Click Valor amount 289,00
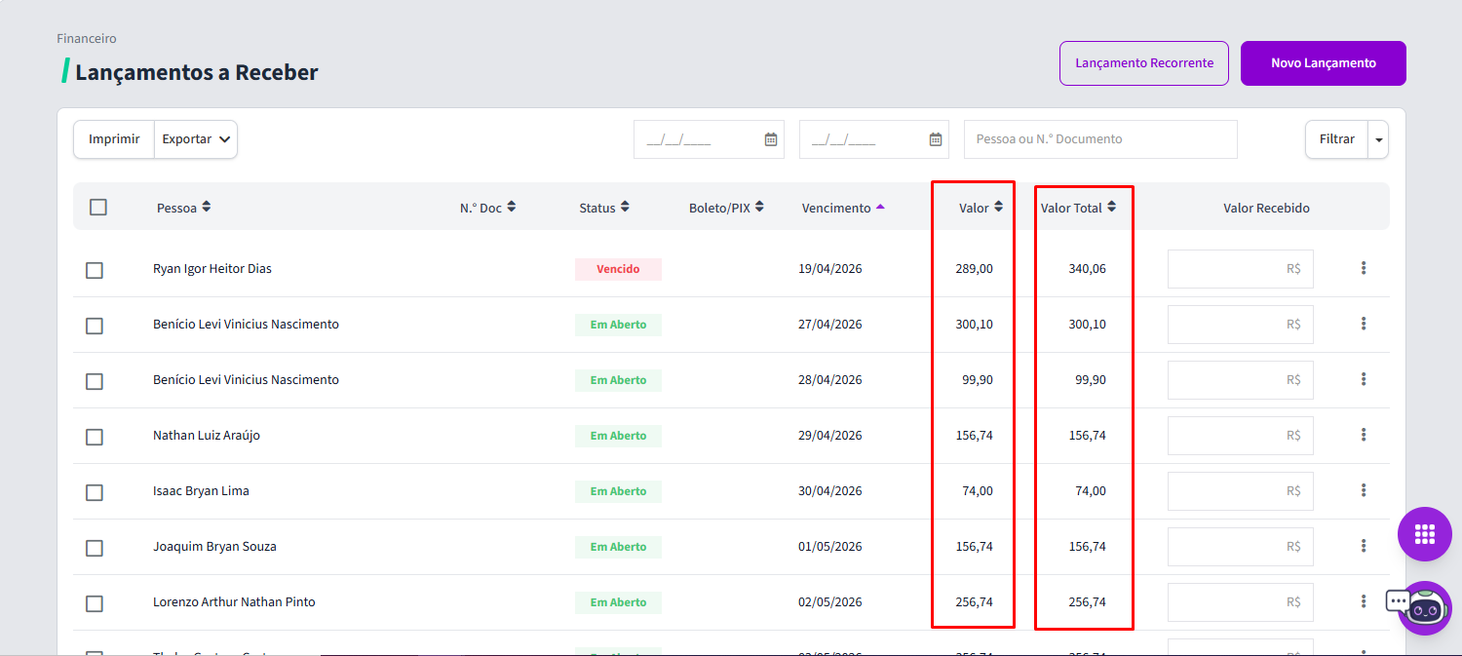Image resolution: width=1462 pixels, height=656 pixels. pos(975,269)
